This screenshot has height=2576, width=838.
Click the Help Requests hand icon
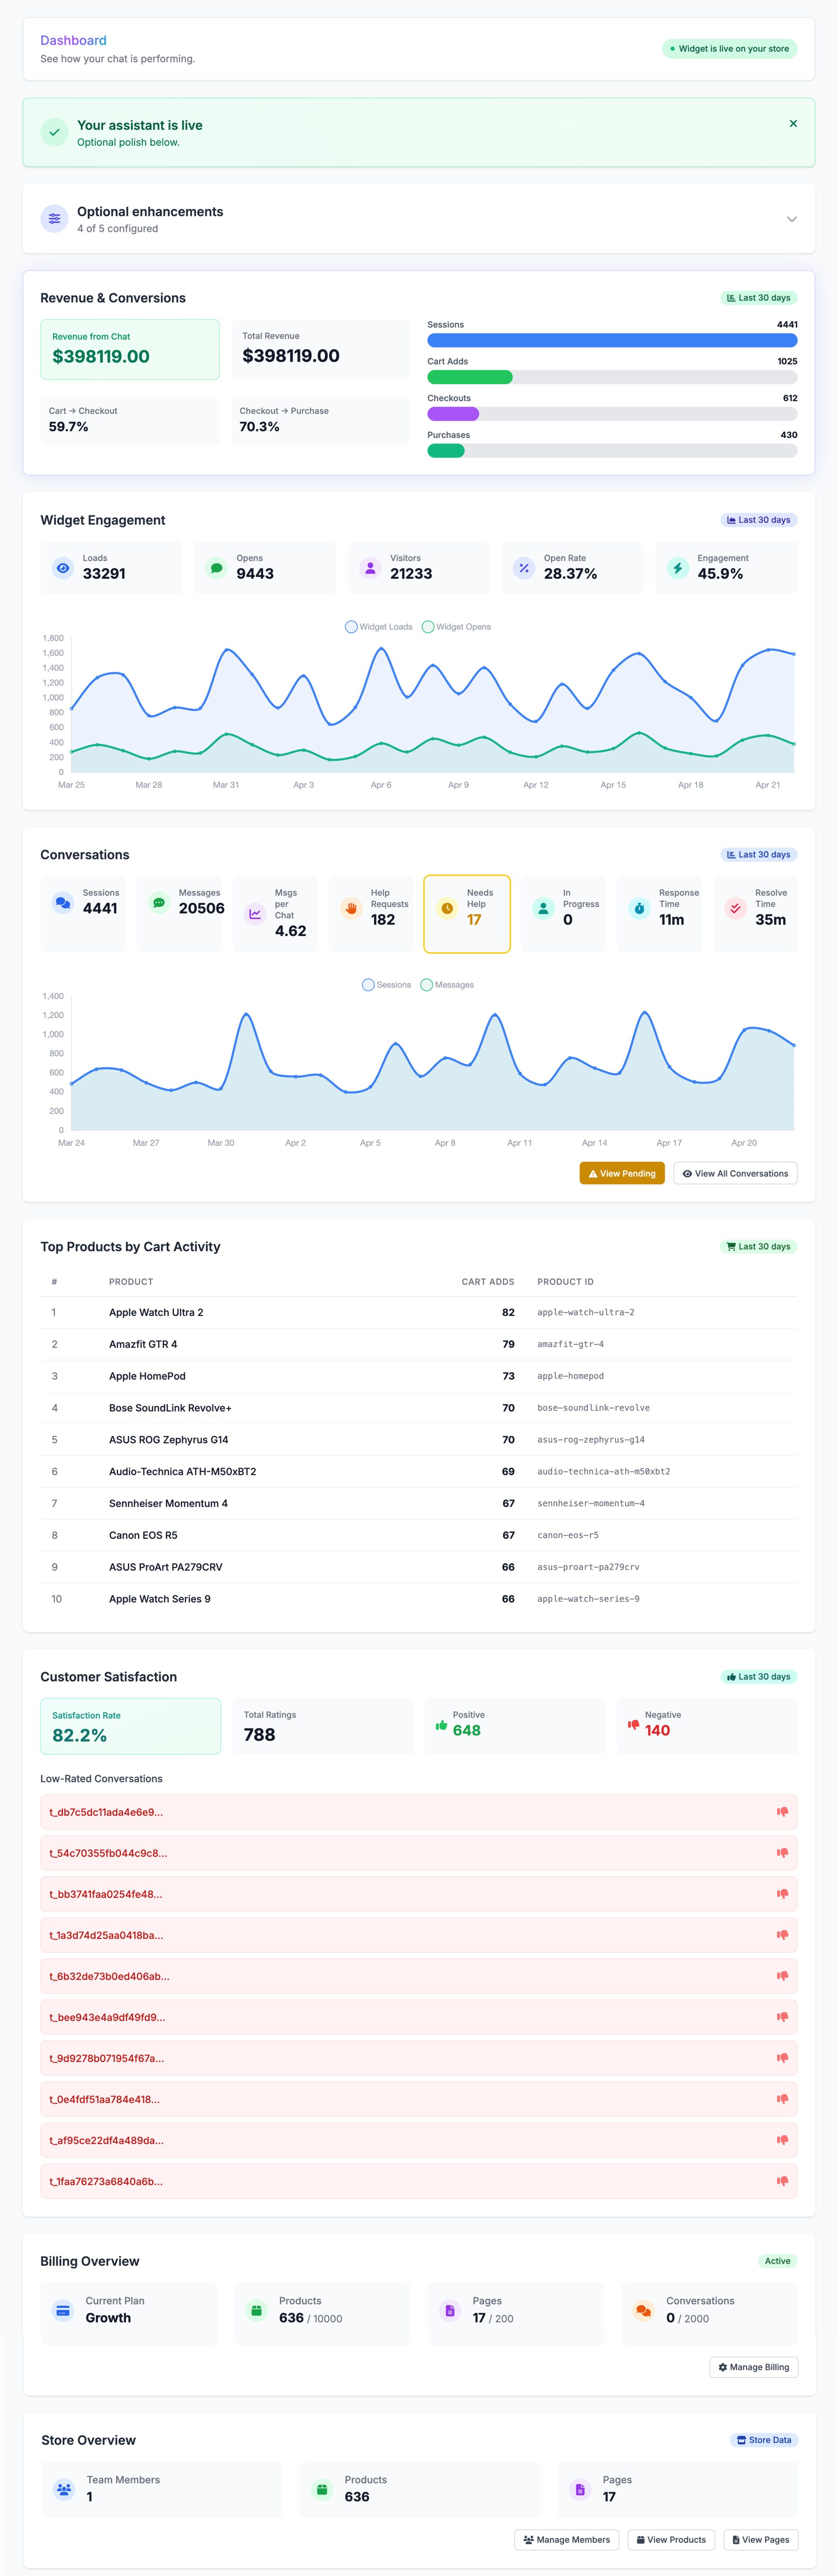coord(351,908)
